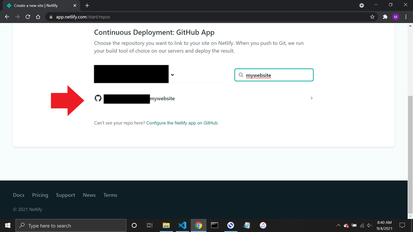The width and height of the screenshot is (413, 232).
Task: Expand the GitHub account dropdown chevron
Action: [x=173, y=75]
